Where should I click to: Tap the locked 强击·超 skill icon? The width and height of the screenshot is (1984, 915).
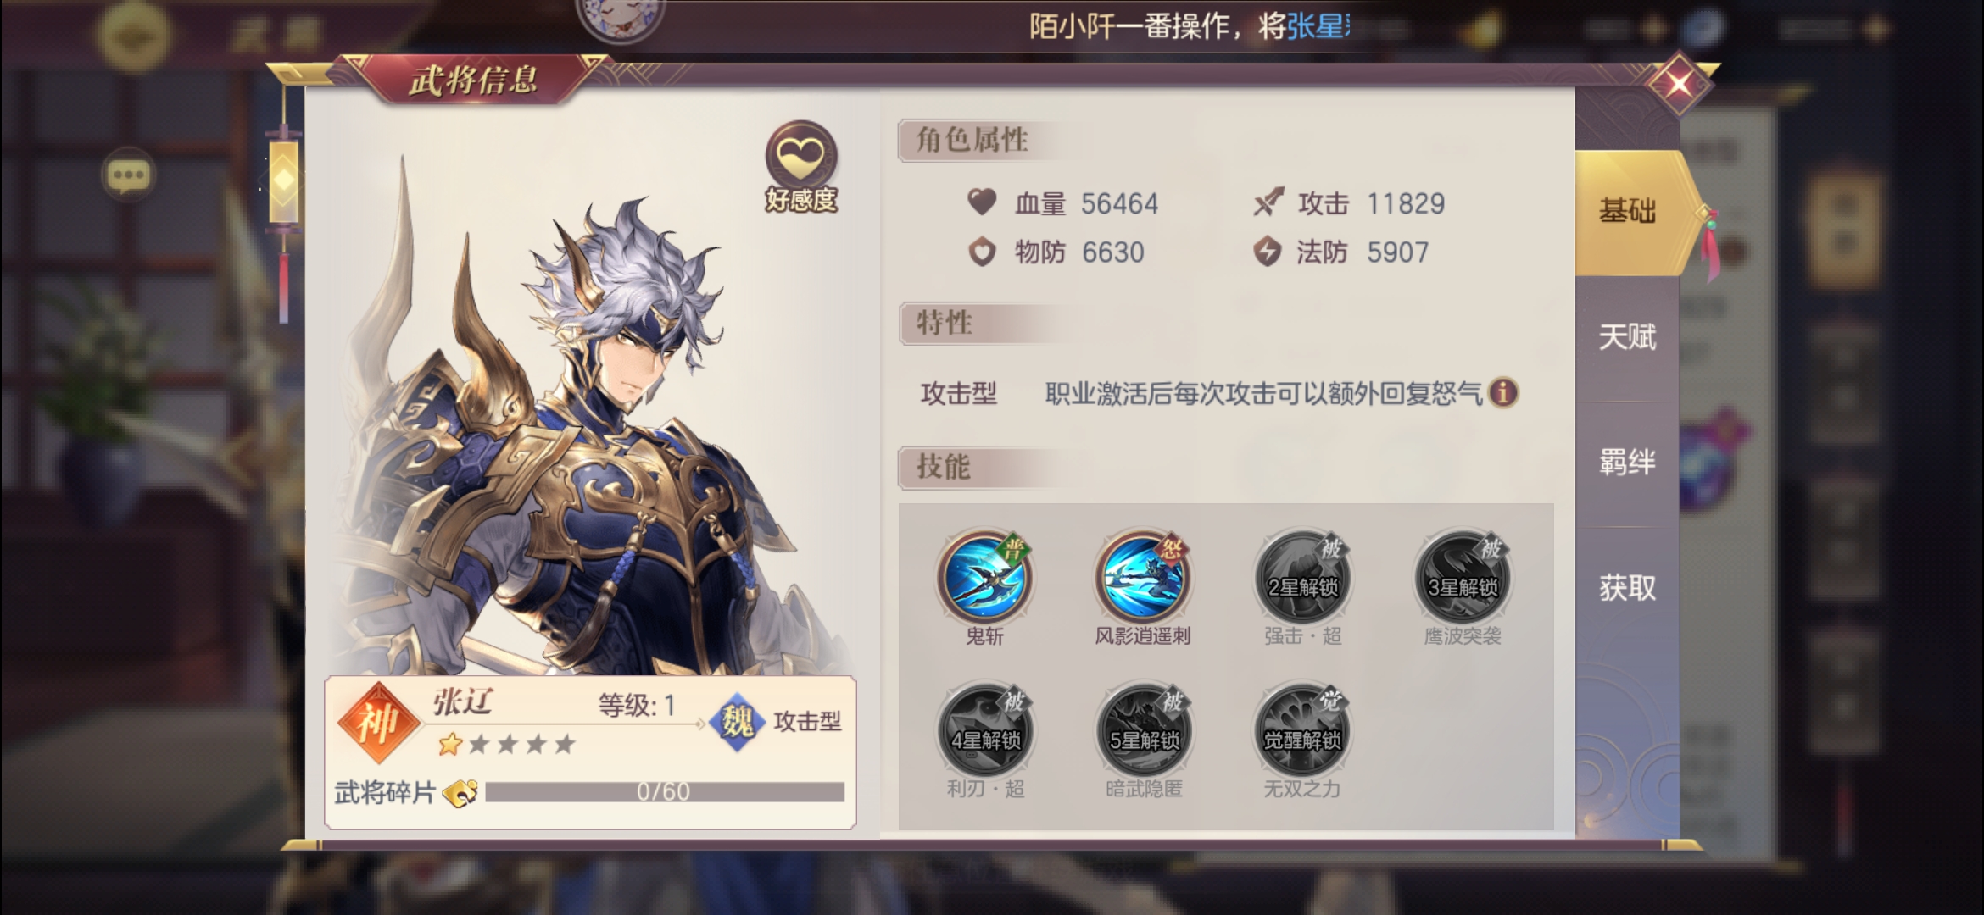click(1302, 578)
